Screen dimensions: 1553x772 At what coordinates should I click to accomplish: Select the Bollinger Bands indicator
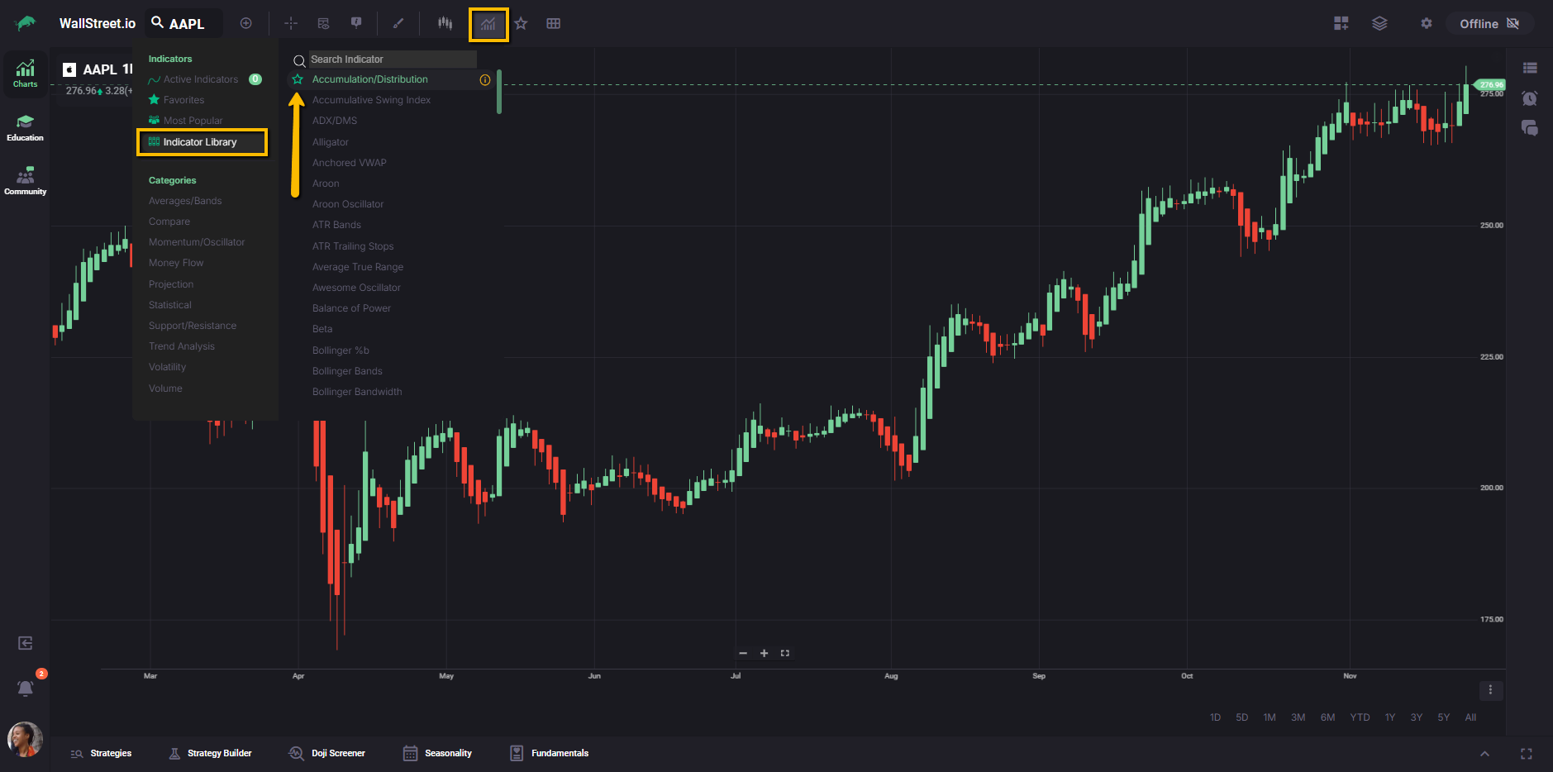[347, 371]
